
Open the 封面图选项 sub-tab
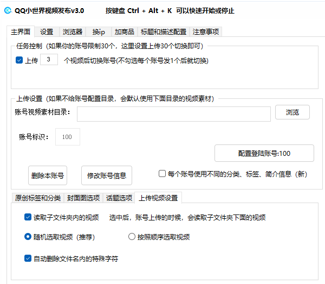83,198
